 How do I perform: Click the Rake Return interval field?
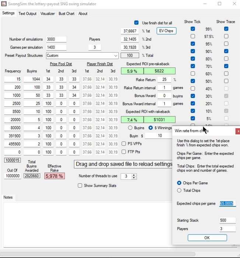164,88
